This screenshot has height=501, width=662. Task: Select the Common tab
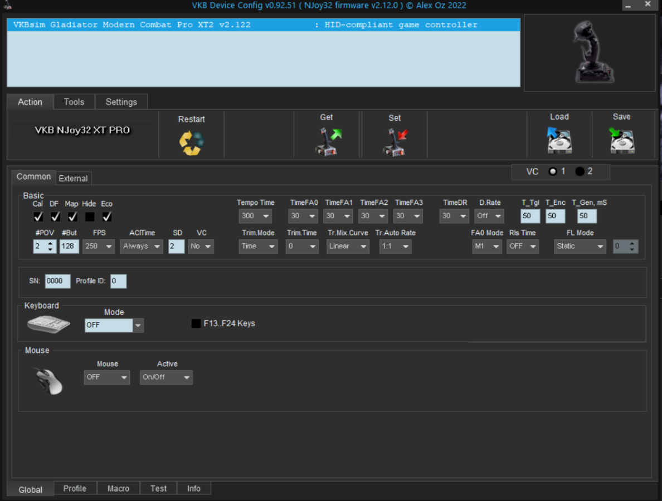pos(34,176)
